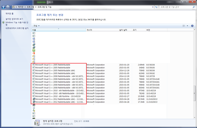Click the size cell 970KB
Image resolution: width=197 pixels, height=128 pixels.
[141, 90]
